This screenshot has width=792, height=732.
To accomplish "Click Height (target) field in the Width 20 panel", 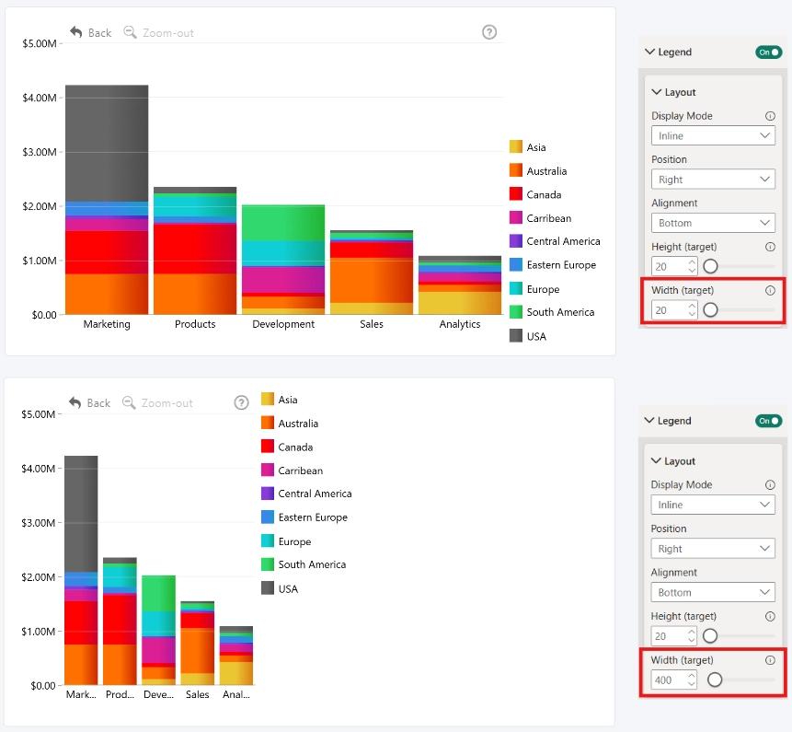I will pos(674,266).
